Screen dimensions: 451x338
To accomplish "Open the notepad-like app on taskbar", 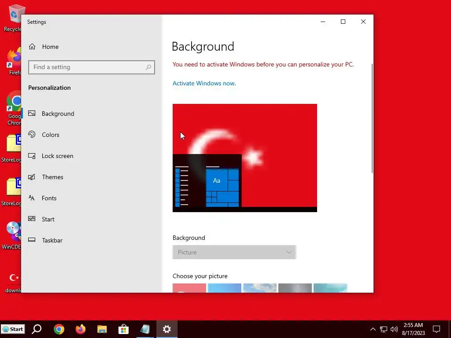I will click(x=145, y=329).
